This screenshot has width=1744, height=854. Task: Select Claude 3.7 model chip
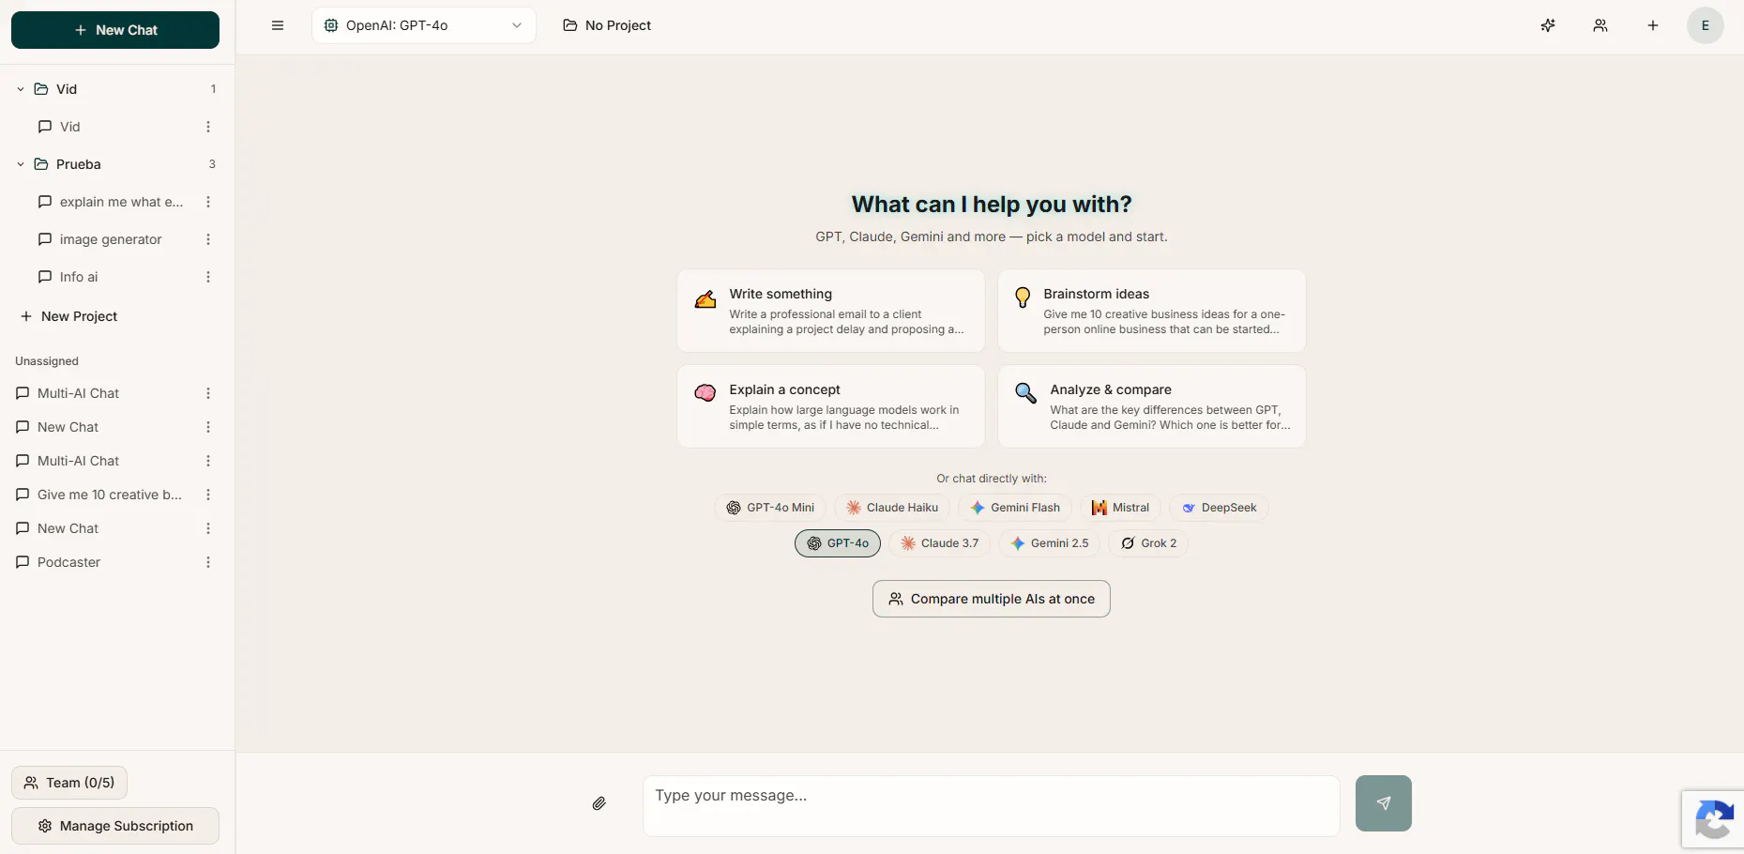coord(939,543)
